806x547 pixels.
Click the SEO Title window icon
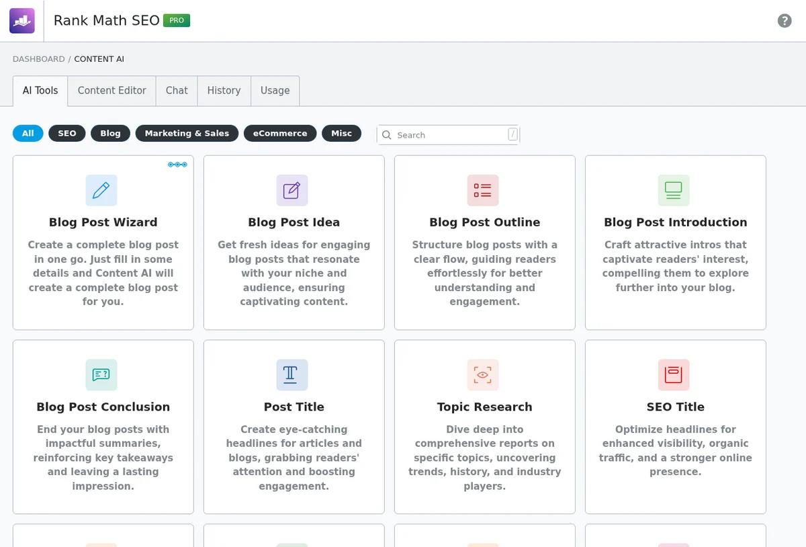coord(674,375)
